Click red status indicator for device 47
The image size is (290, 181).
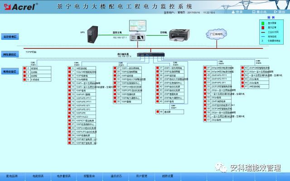click(x=205, y=68)
